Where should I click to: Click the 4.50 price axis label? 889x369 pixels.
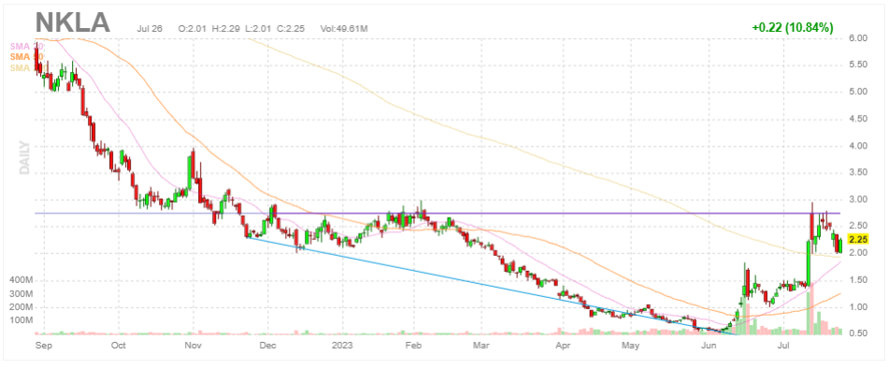point(858,119)
